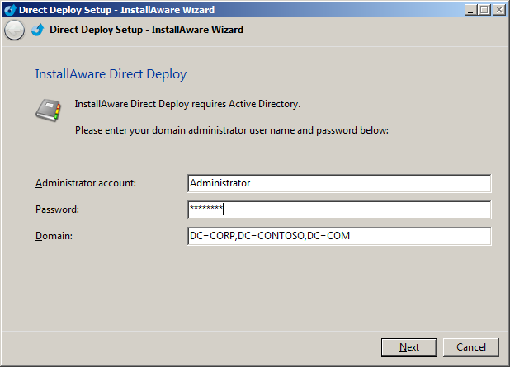The image size is (510, 367).
Task: Minimize the wizard window
Action: (x=470, y=10)
